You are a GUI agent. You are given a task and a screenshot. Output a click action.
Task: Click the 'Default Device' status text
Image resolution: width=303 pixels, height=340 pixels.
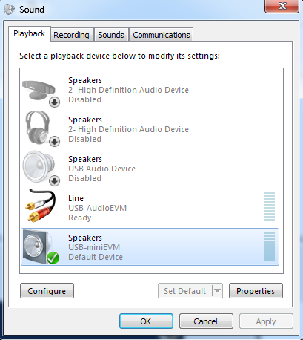[x=96, y=257]
